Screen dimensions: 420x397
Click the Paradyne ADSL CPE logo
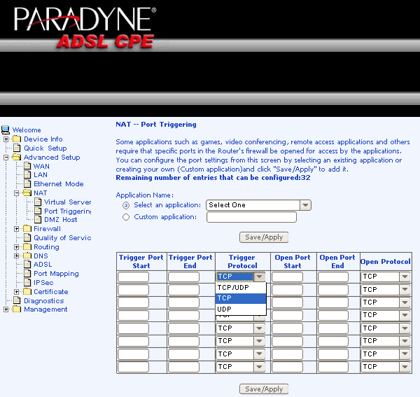click(x=85, y=28)
